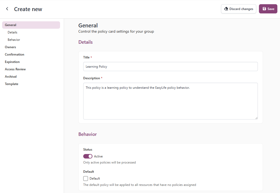Image resolution: width=280 pixels, height=193 pixels.
Task: Open the Confirmation section
Action: pyautogui.click(x=14, y=54)
